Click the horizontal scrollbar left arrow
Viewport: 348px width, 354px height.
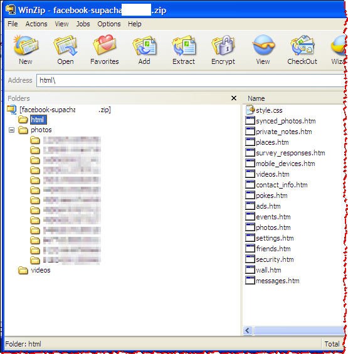point(248,331)
